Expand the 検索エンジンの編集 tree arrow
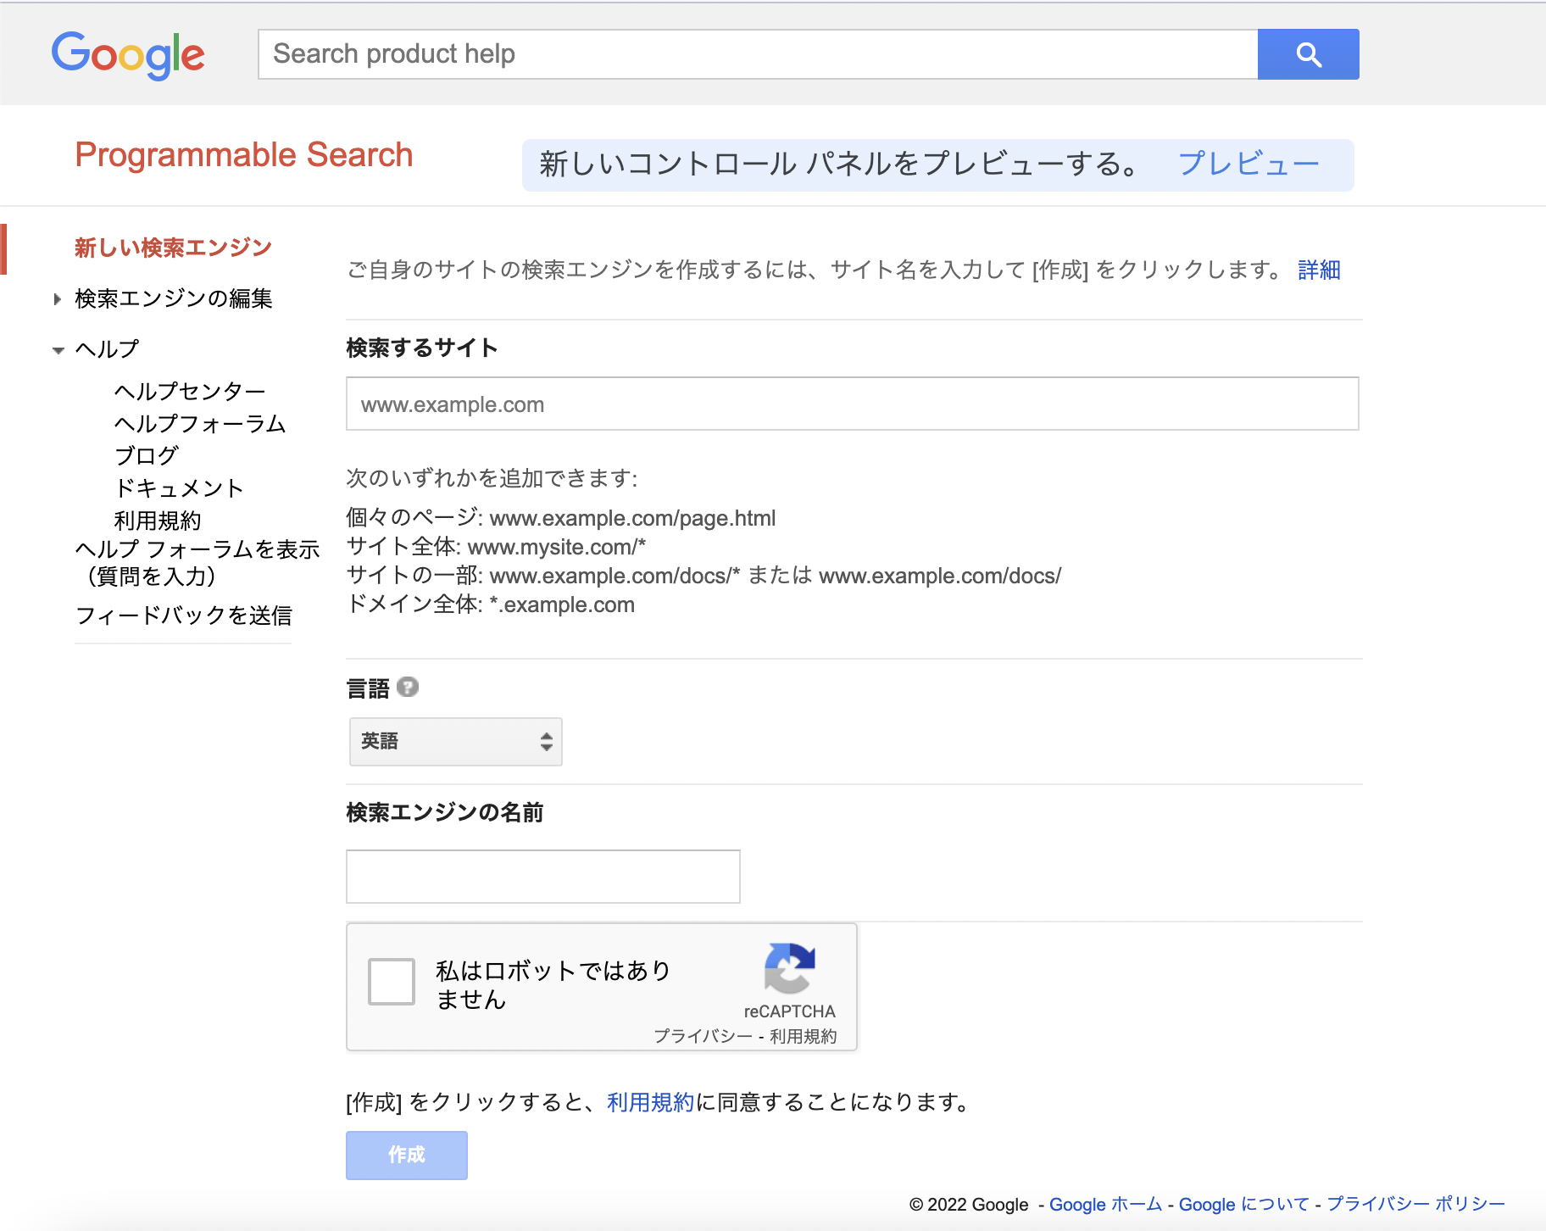Image resolution: width=1546 pixels, height=1231 pixels. [57, 298]
